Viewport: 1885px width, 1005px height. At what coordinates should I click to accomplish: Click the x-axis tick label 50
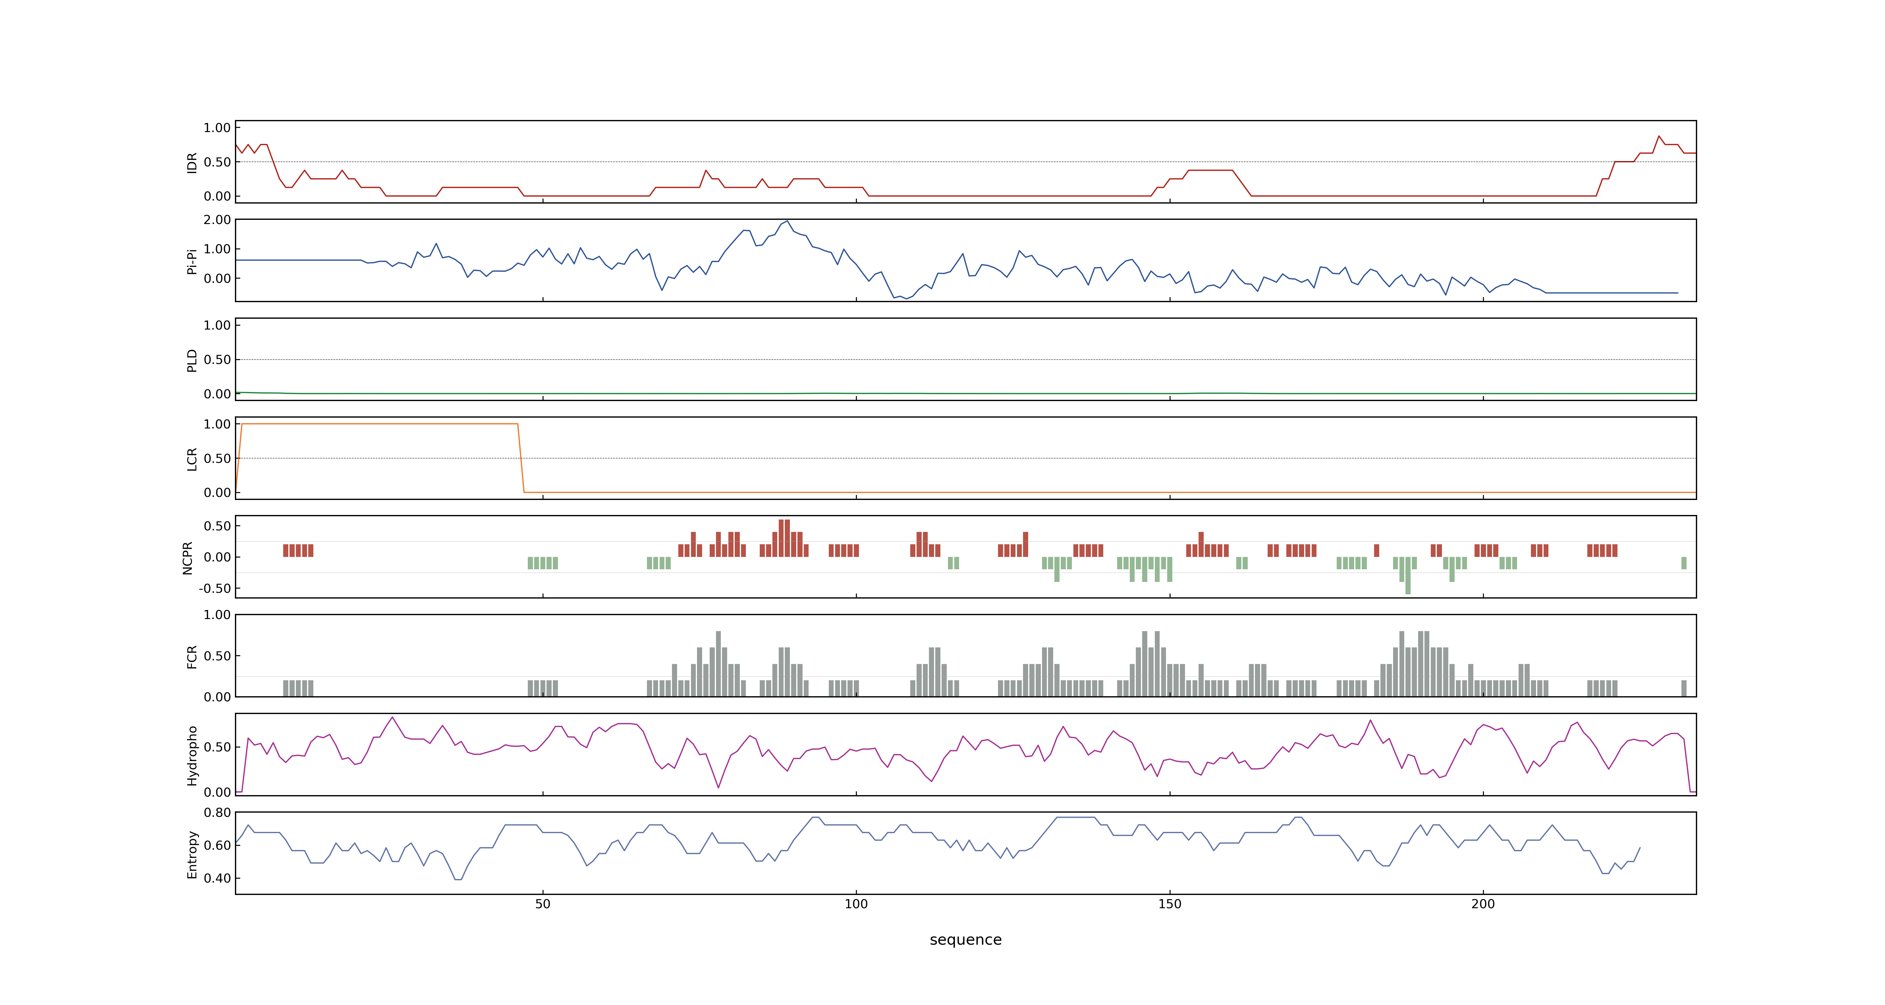click(x=542, y=903)
